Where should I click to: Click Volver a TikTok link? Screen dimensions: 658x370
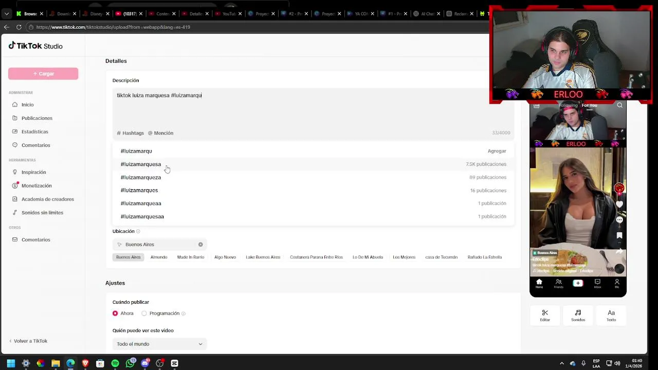tap(28, 341)
